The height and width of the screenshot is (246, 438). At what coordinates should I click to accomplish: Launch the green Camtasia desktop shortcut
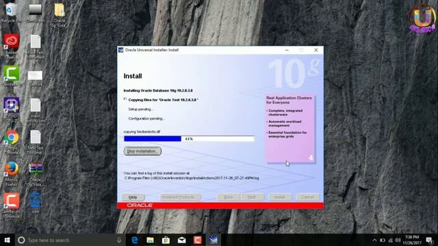[x=11, y=76]
